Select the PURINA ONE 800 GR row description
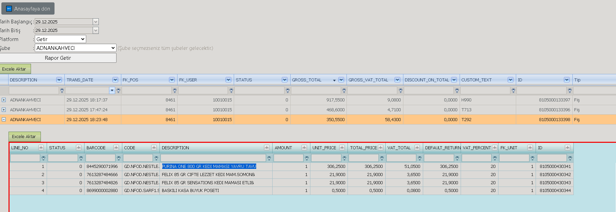Viewport: 616px width, 212px height. 209,166
